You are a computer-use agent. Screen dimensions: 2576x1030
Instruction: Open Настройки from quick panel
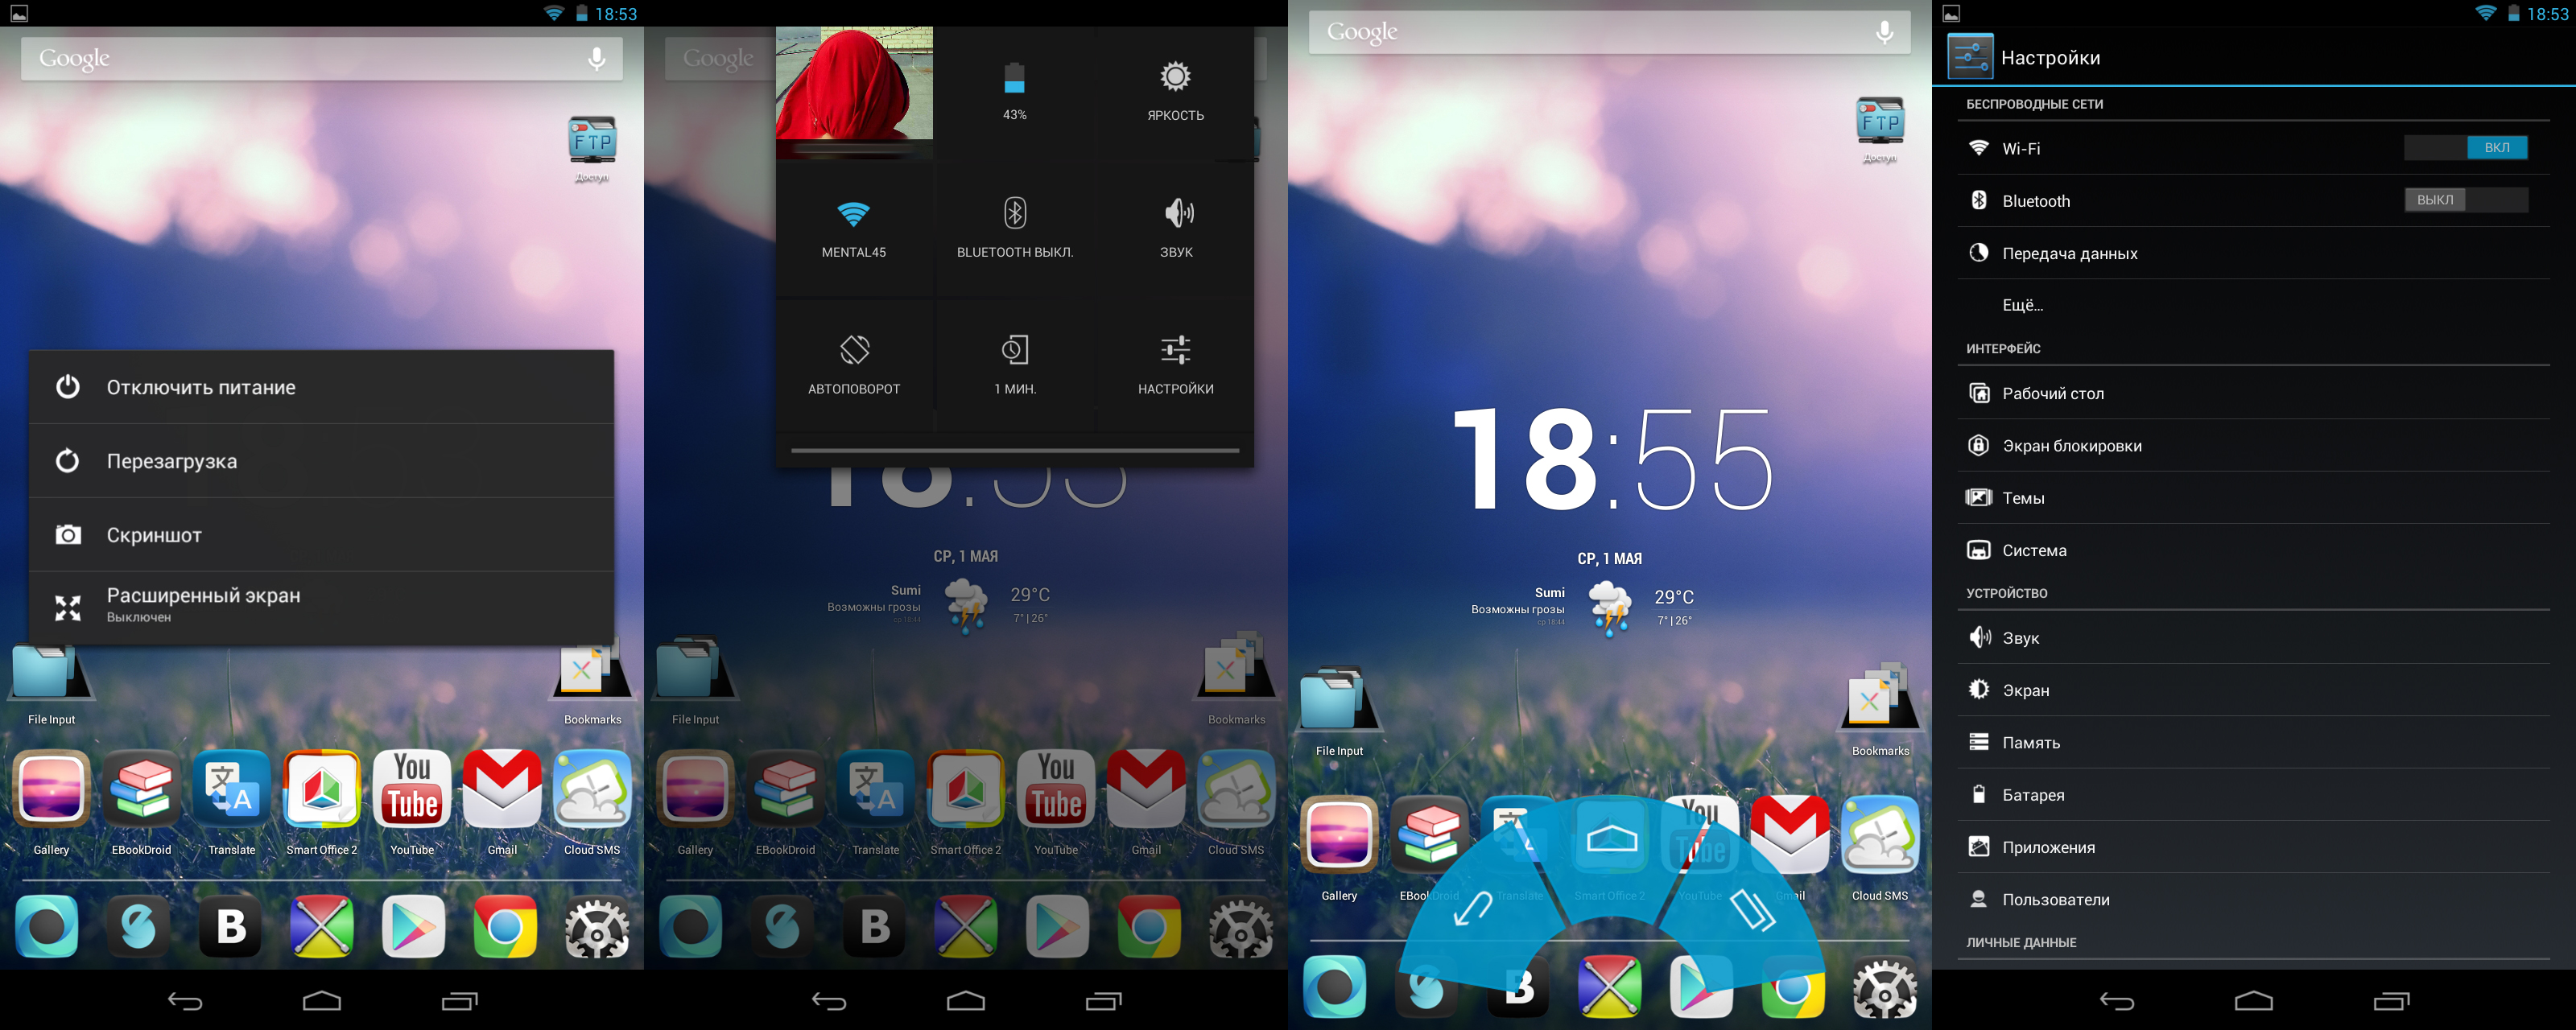[1176, 360]
